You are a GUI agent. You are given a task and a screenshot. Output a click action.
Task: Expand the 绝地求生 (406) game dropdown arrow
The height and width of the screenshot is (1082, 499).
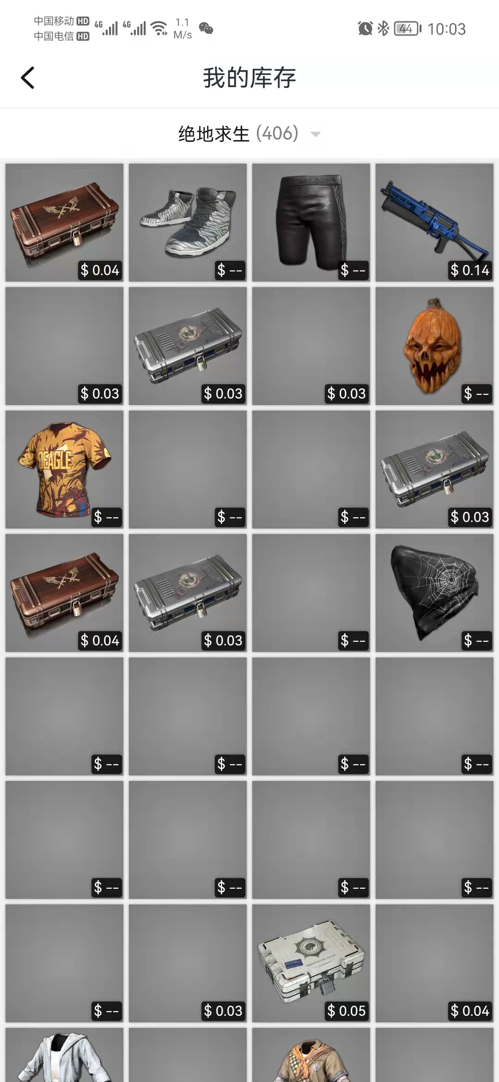pos(316,134)
